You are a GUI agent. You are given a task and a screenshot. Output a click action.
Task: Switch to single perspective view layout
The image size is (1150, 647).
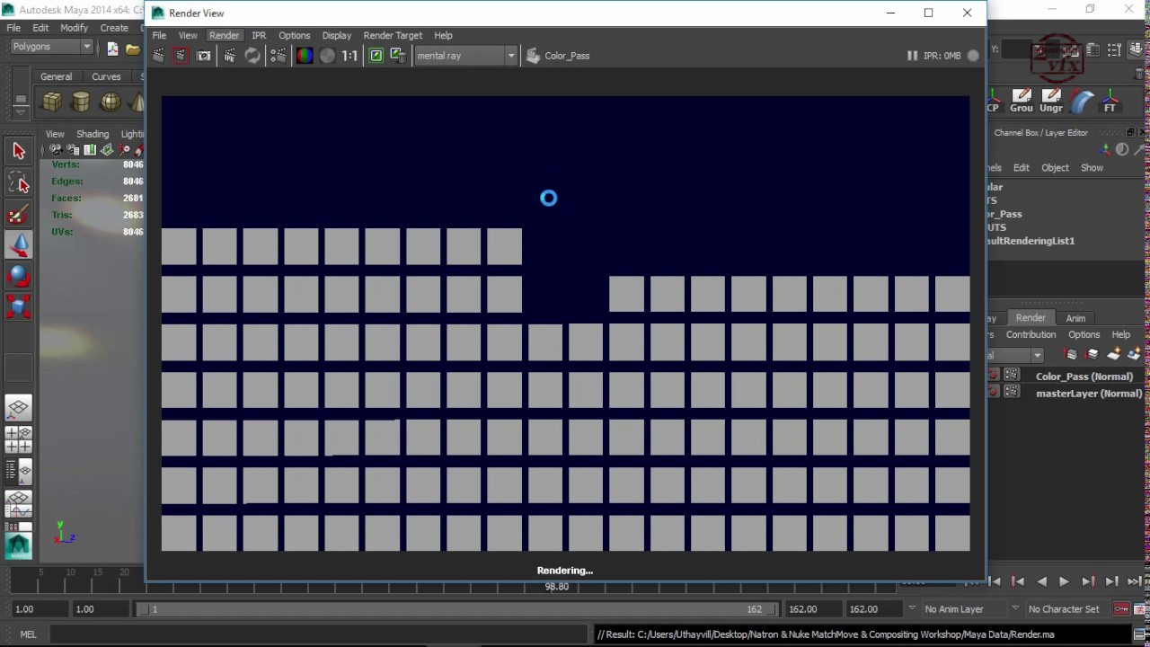pos(18,409)
